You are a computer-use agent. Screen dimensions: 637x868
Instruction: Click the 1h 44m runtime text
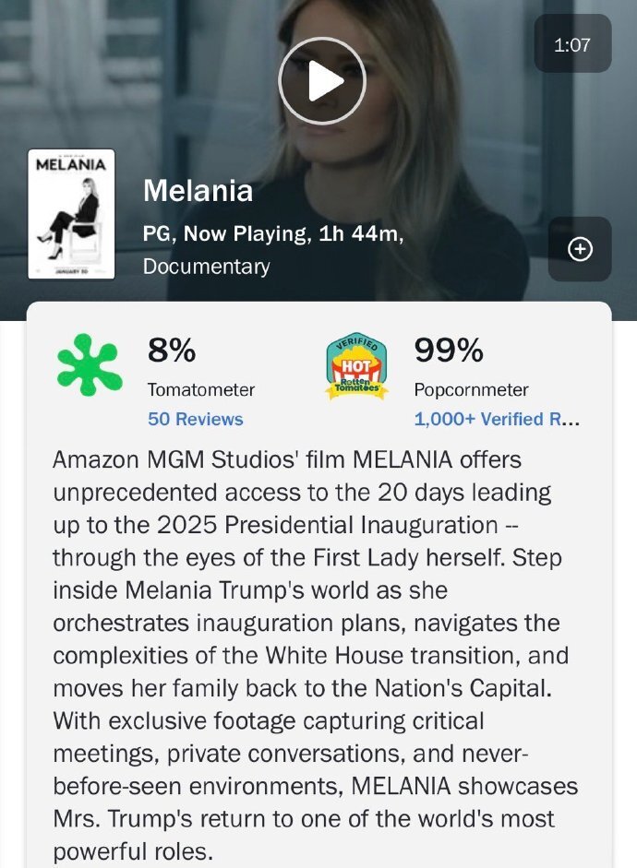click(x=360, y=234)
